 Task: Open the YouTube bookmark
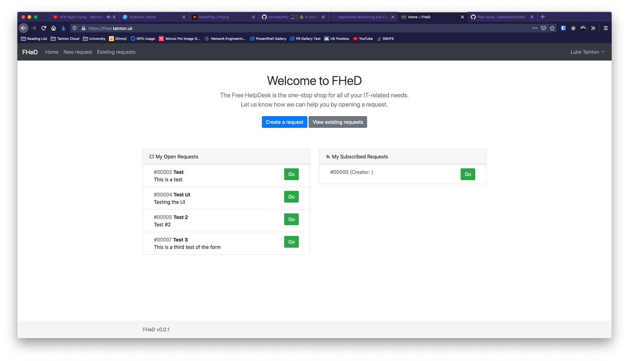click(363, 39)
